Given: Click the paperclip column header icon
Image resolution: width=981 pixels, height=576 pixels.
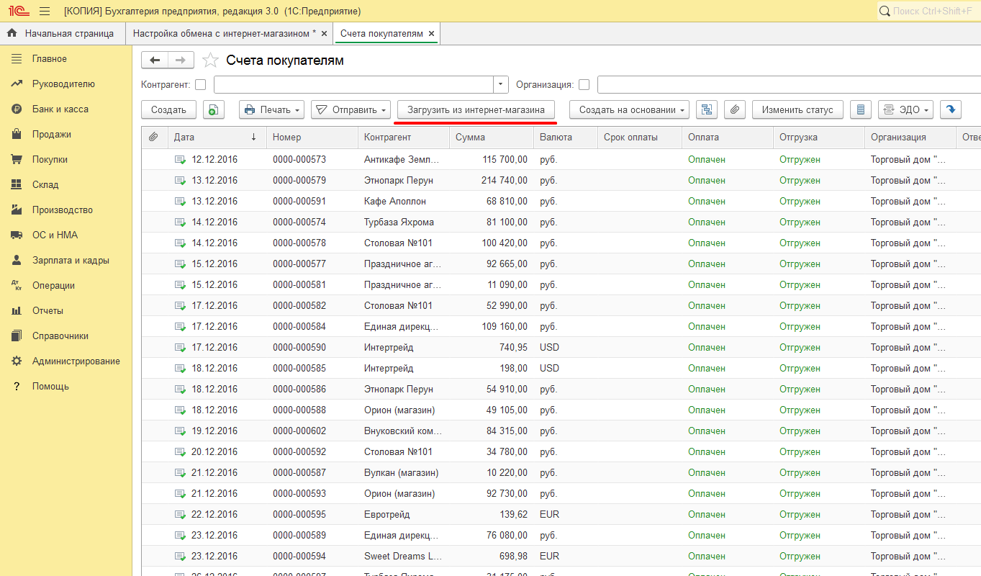Looking at the screenshot, I should 153,137.
